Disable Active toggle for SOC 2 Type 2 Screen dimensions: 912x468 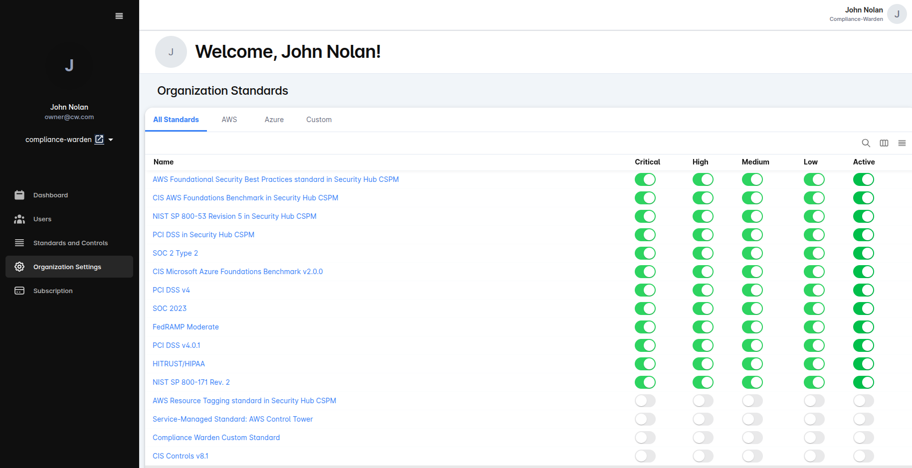coord(863,253)
